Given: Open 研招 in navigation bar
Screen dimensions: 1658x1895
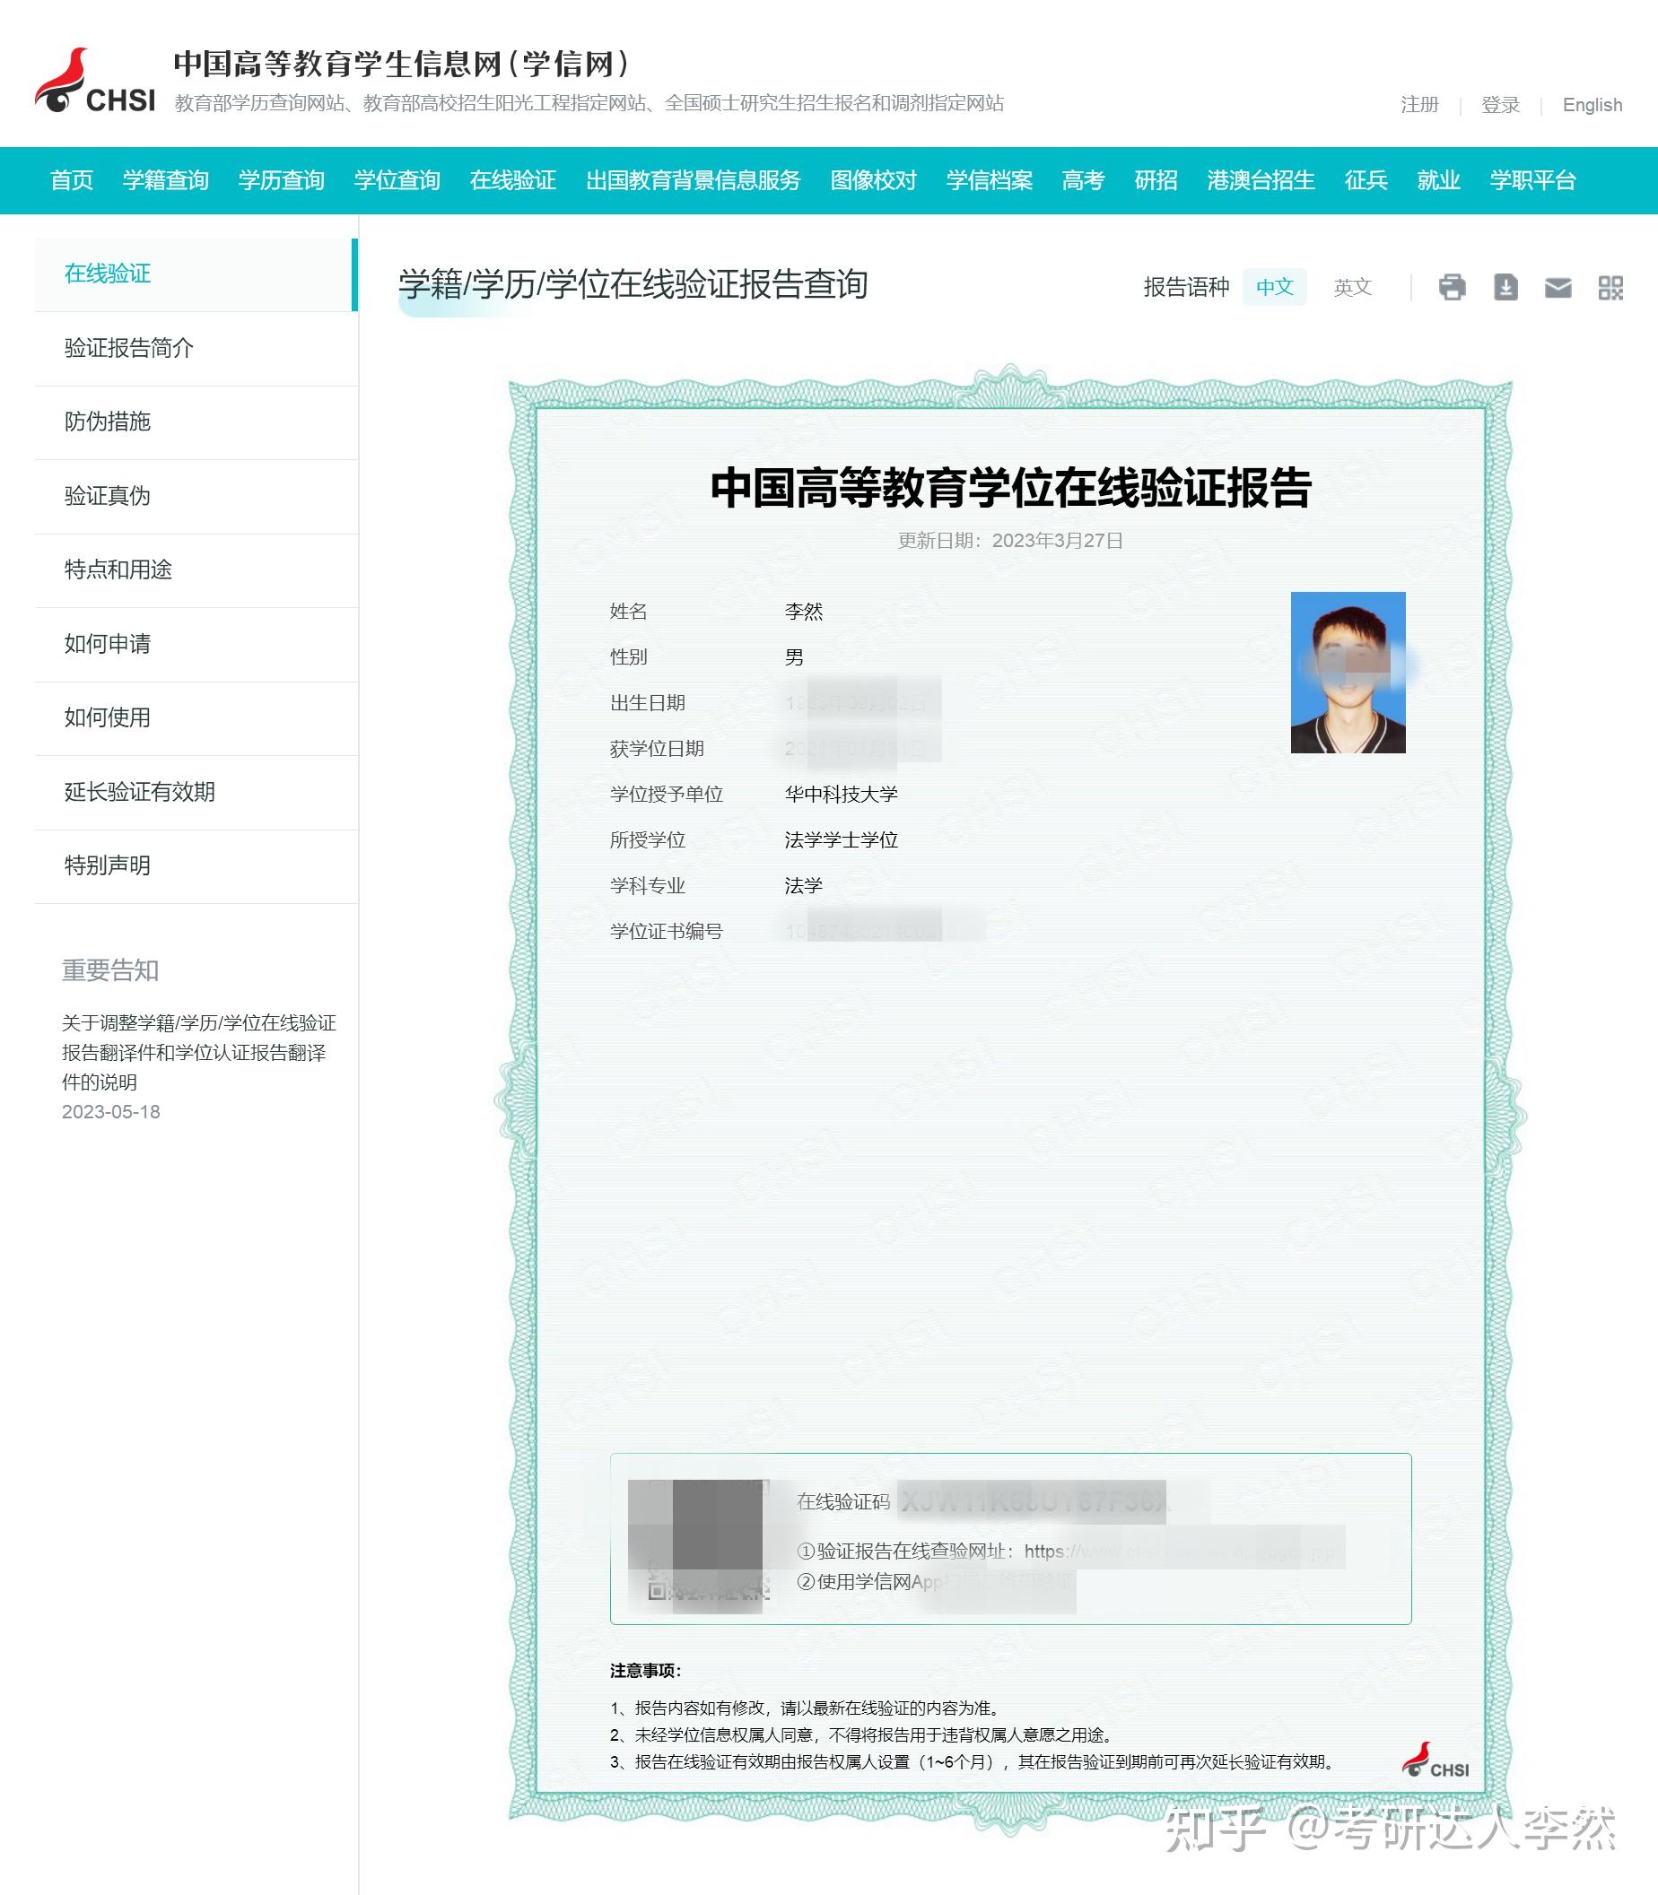Looking at the screenshot, I should [x=1156, y=180].
